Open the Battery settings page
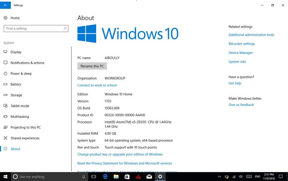The width and height of the screenshot is (288, 181). 16,84
